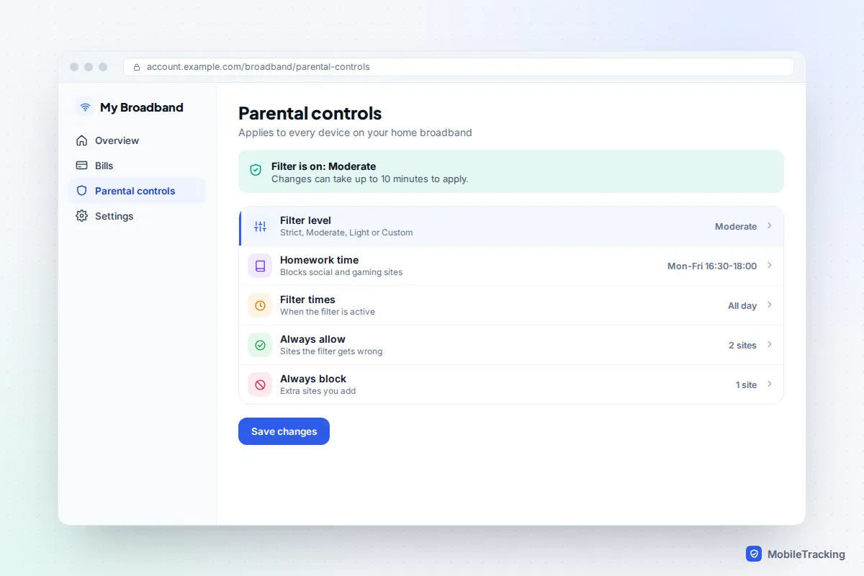This screenshot has width=864, height=576.
Task: Click the Homework time row title
Action: 319,260
